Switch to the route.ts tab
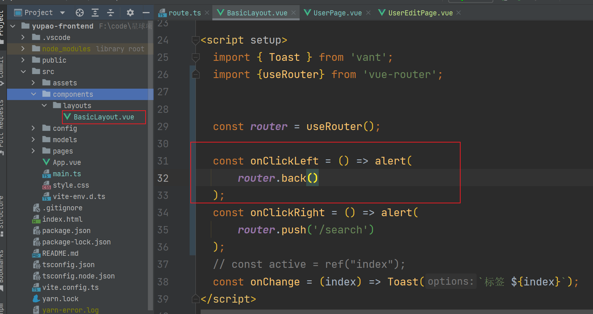 pos(184,13)
